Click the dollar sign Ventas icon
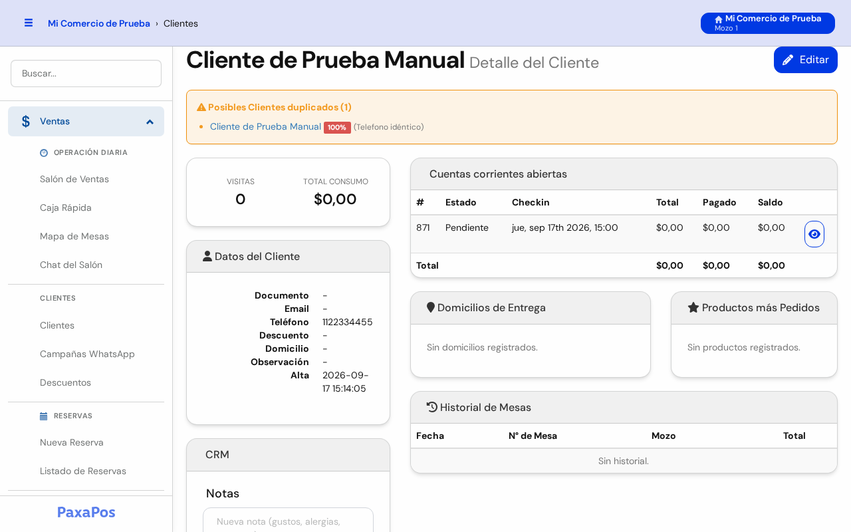 (26, 122)
